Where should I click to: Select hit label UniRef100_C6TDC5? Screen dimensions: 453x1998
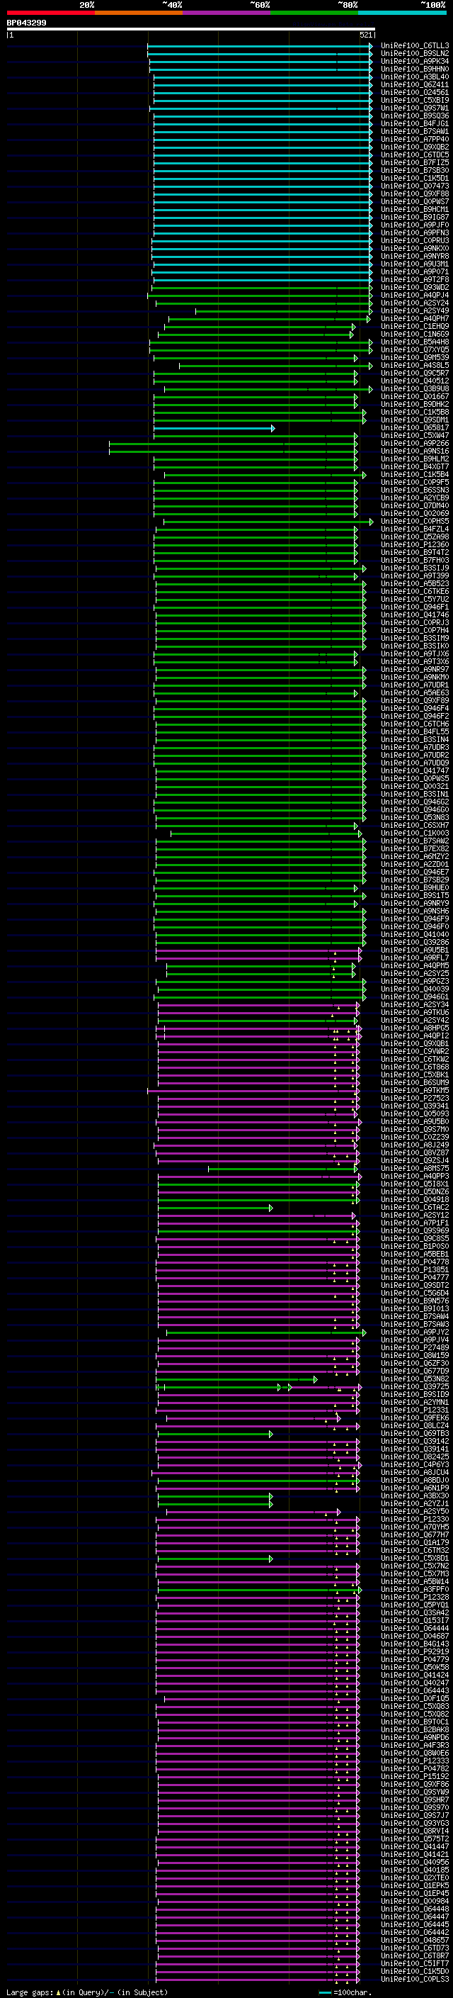[414, 155]
